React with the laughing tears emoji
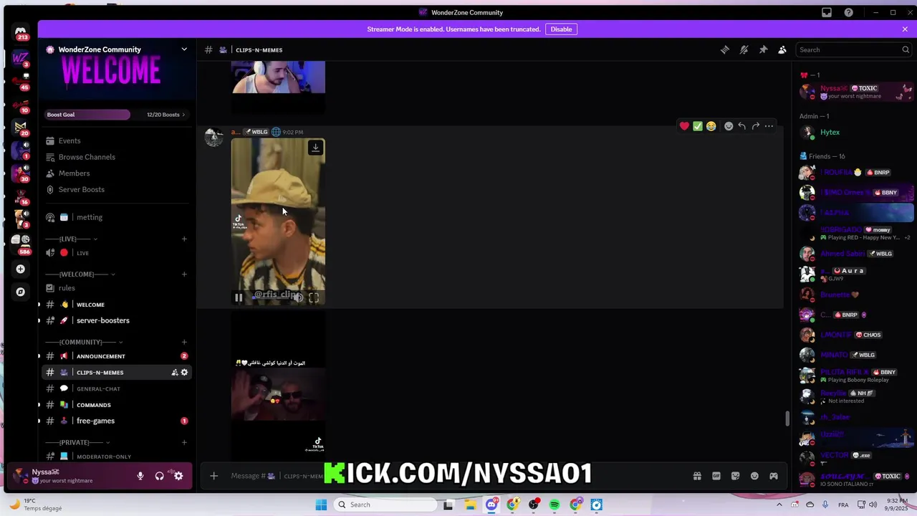 (x=711, y=126)
